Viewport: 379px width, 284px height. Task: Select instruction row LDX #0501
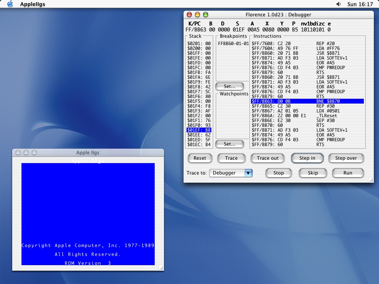tap(308, 111)
